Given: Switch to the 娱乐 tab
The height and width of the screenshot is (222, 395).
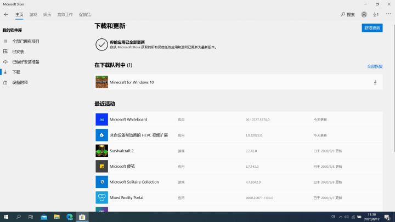Looking at the screenshot, I should pos(47,15).
